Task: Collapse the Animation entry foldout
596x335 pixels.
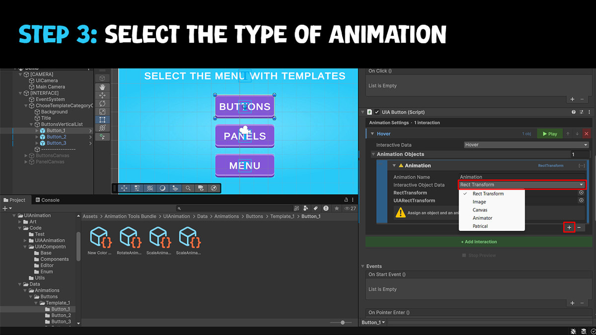Action: point(394,165)
